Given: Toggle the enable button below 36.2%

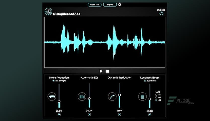Looking at the screenshot, I should (89, 114).
